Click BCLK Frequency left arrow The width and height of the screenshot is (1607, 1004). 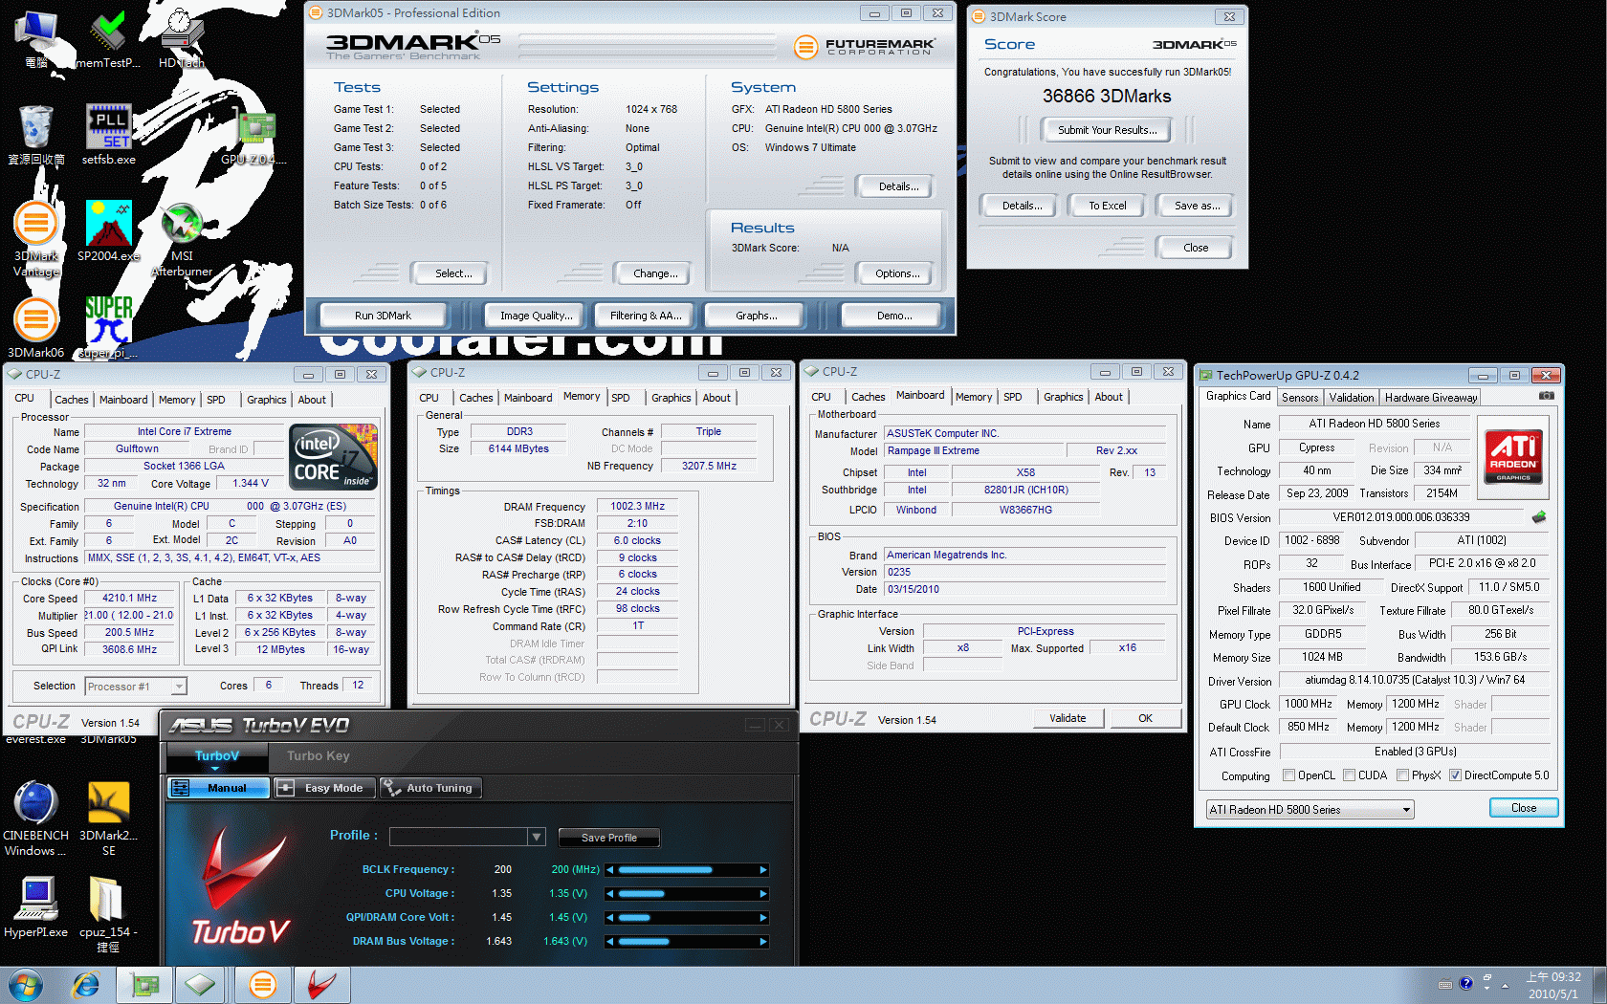click(x=610, y=870)
